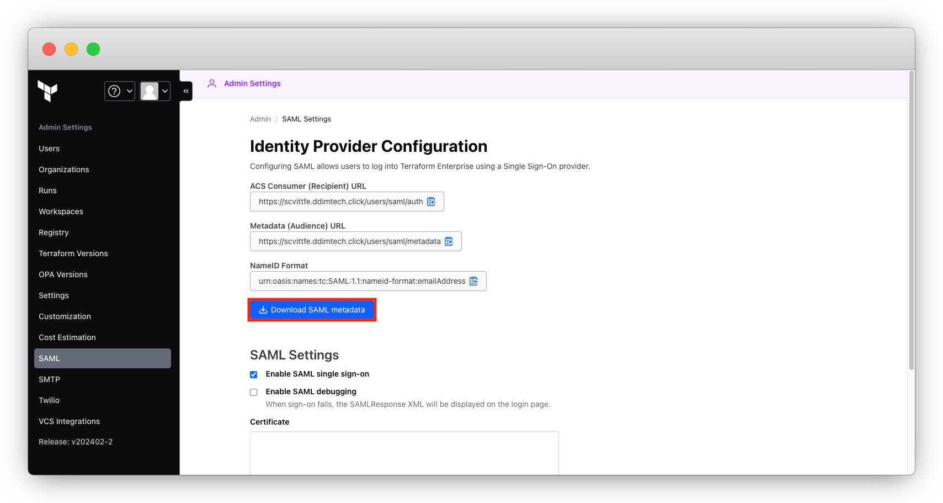943x503 pixels.
Task: Click the Admin Settings person icon
Action: [x=212, y=83]
